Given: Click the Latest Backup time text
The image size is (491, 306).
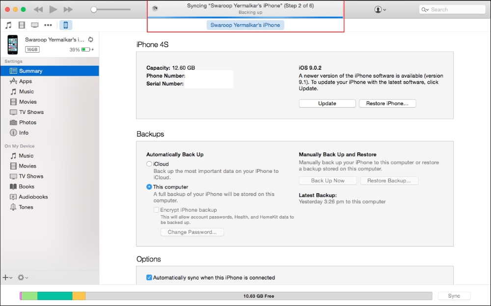Looking at the screenshot, I should click(342, 202).
